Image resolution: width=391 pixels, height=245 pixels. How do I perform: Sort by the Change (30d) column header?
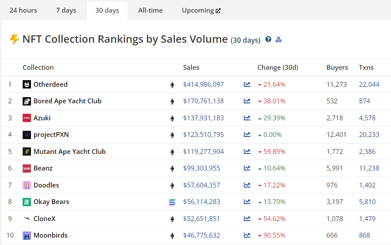[278, 68]
